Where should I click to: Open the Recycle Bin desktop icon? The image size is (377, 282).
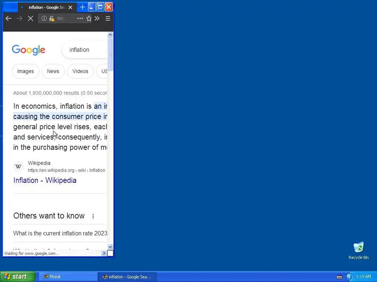pyautogui.click(x=359, y=250)
